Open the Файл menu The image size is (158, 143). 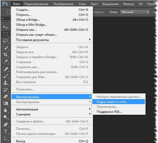(x=17, y=4)
